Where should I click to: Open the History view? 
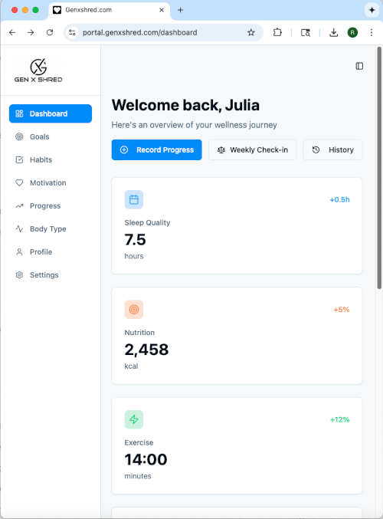click(332, 150)
